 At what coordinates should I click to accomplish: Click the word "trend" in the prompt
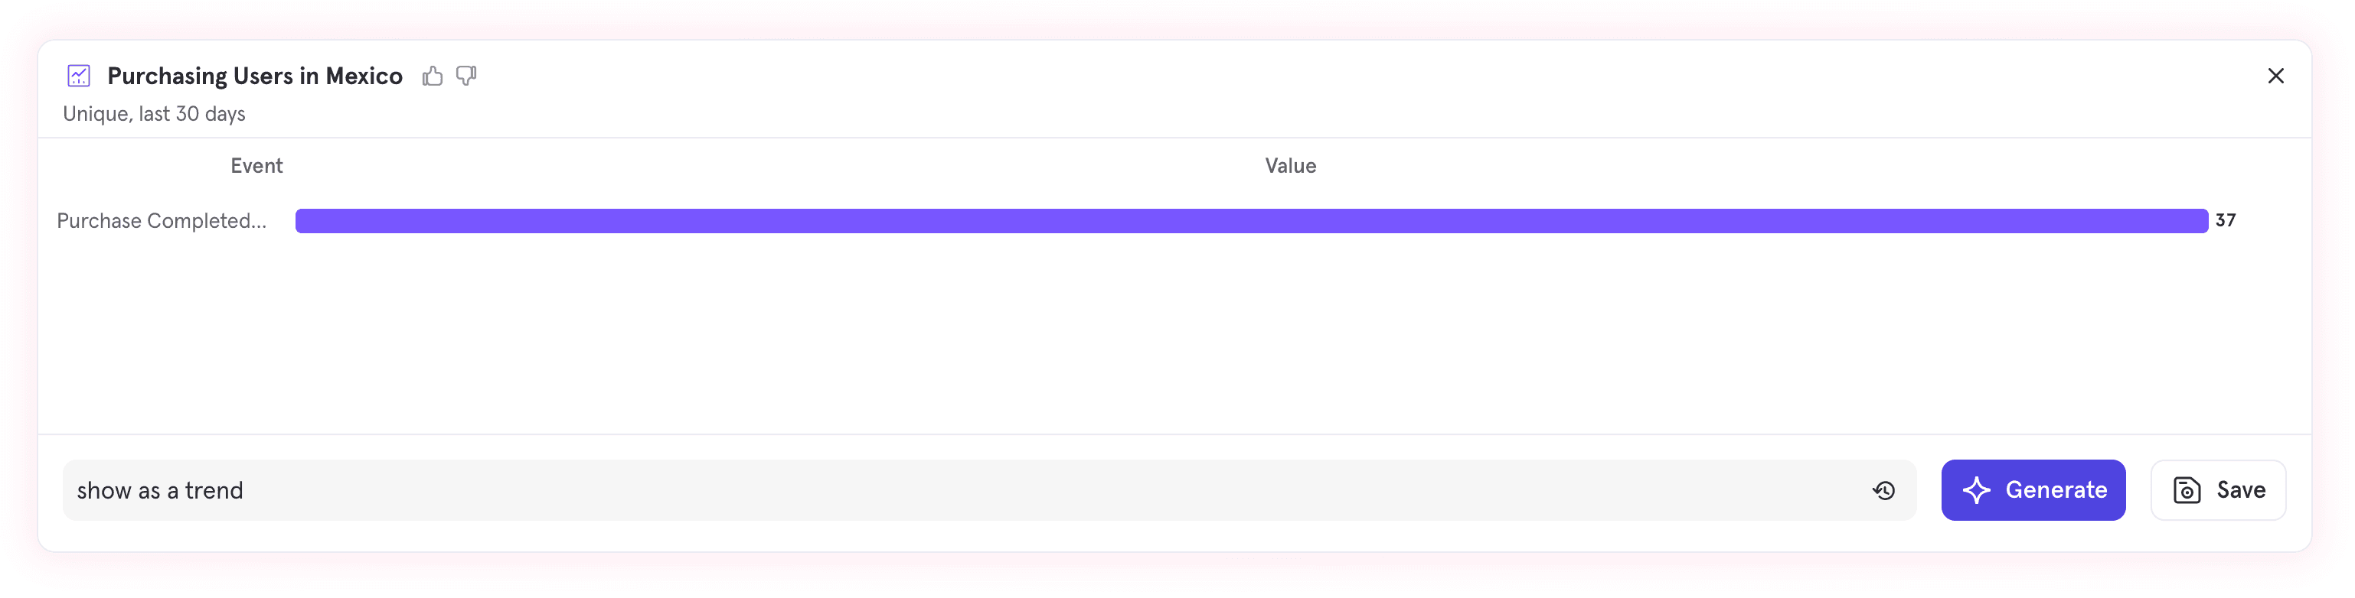click(x=214, y=490)
